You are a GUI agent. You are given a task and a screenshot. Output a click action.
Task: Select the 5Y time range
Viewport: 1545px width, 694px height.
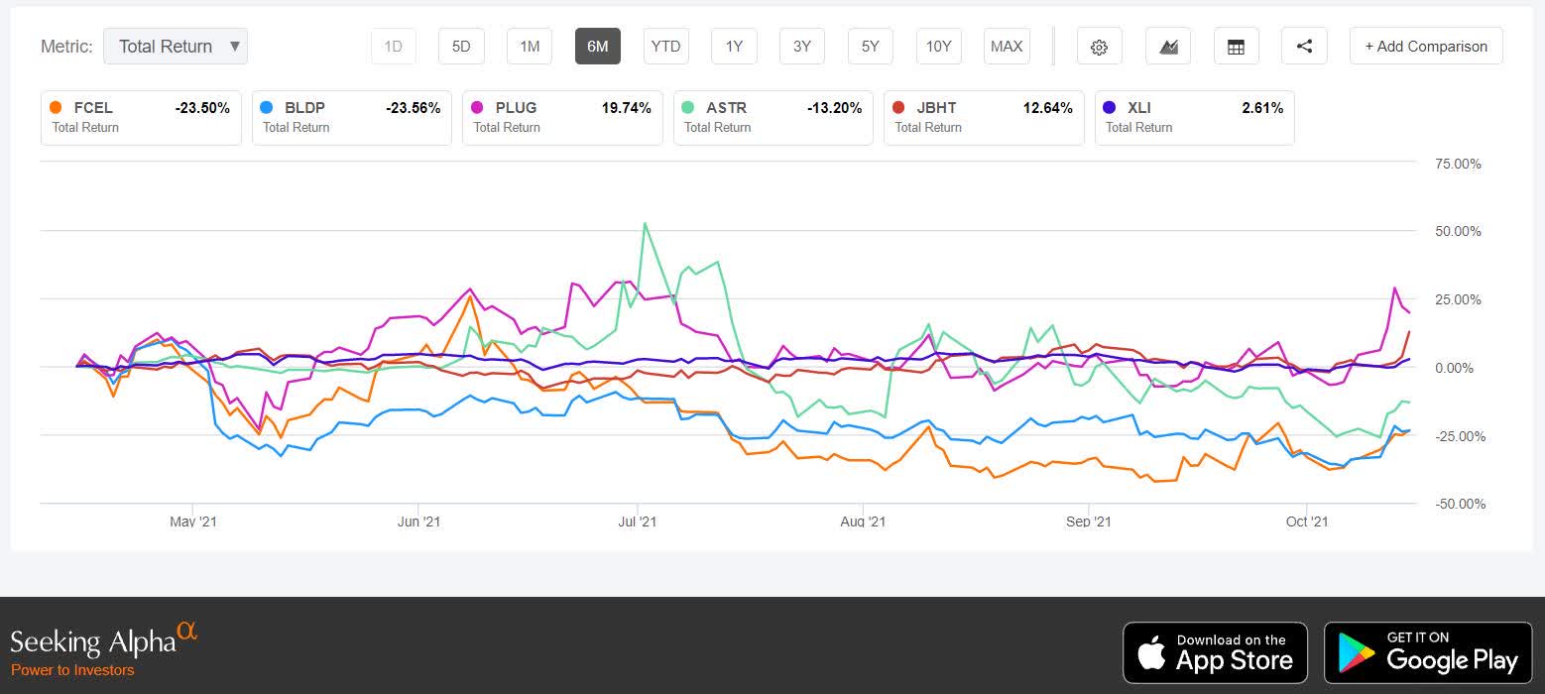click(870, 46)
